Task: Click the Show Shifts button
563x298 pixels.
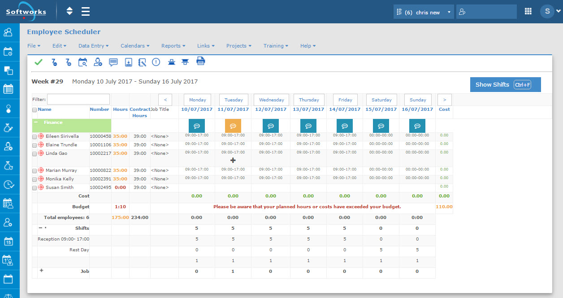Action: pyautogui.click(x=505, y=84)
